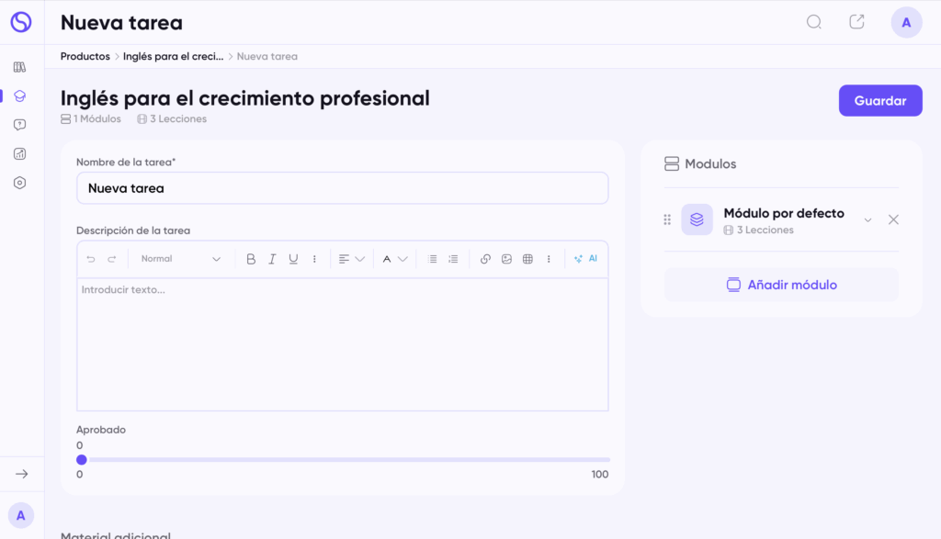Open the text alignment dropdown
Image resolution: width=941 pixels, height=539 pixels.
pyautogui.click(x=351, y=259)
